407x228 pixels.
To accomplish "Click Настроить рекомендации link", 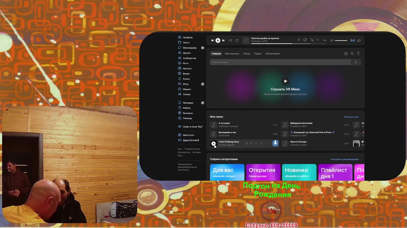I will pos(345,159).
